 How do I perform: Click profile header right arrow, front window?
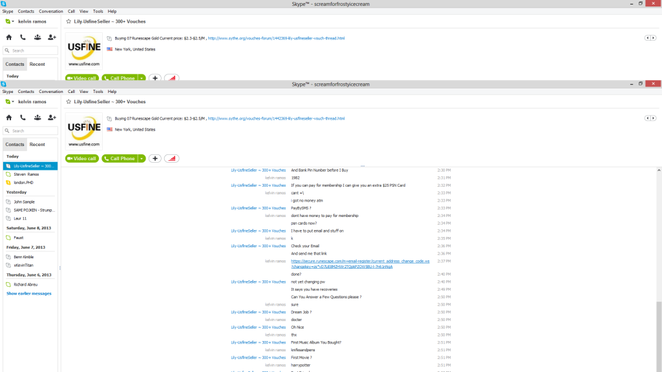pos(654,118)
